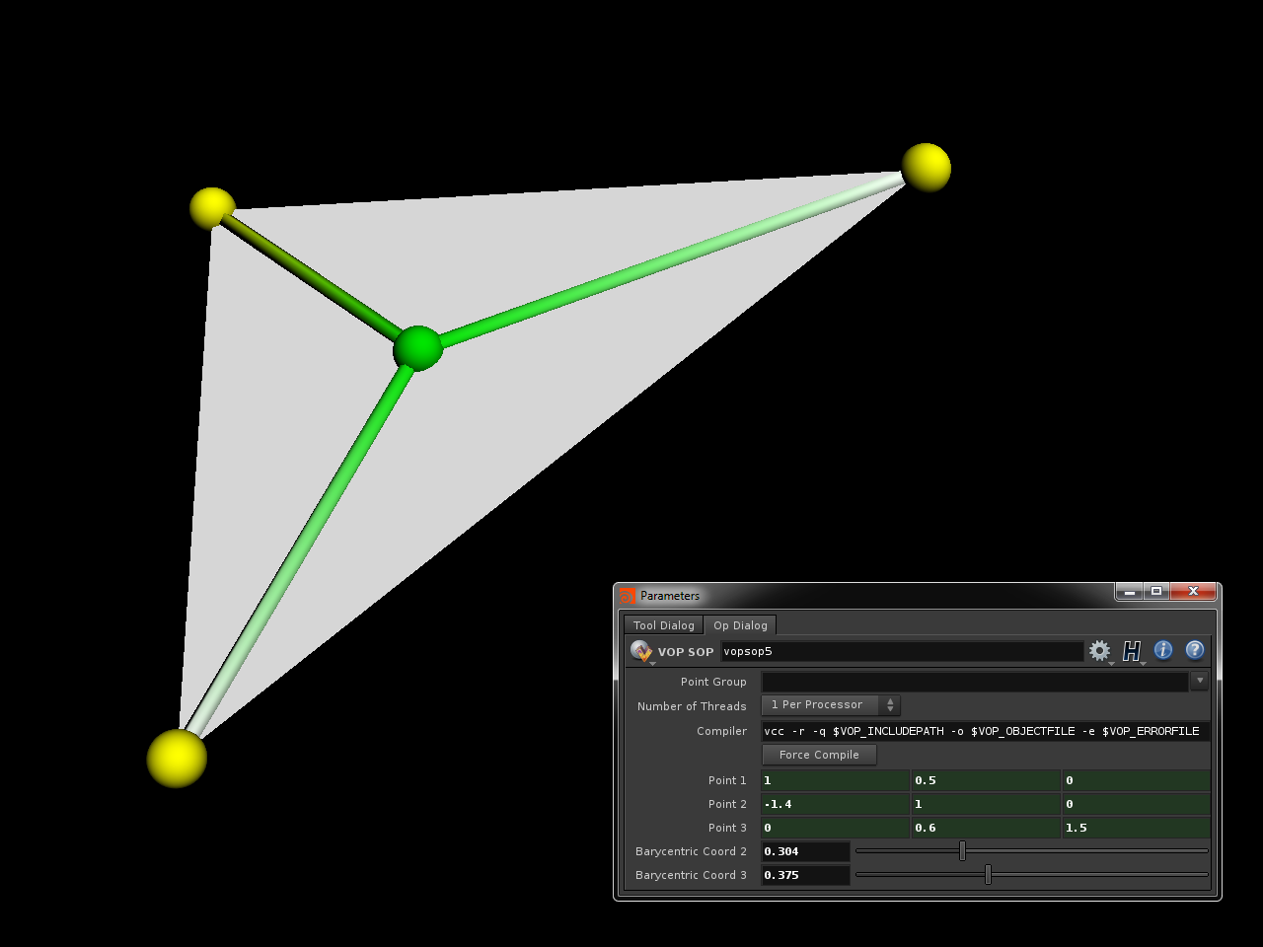
Task: Click the Barycentric Coord 3 slider handle
Action: tap(988, 874)
